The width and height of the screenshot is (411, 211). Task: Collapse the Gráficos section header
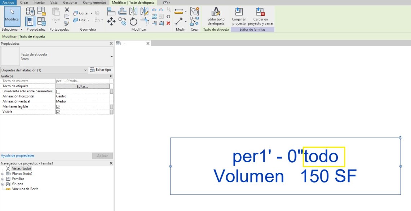[x=111, y=76]
